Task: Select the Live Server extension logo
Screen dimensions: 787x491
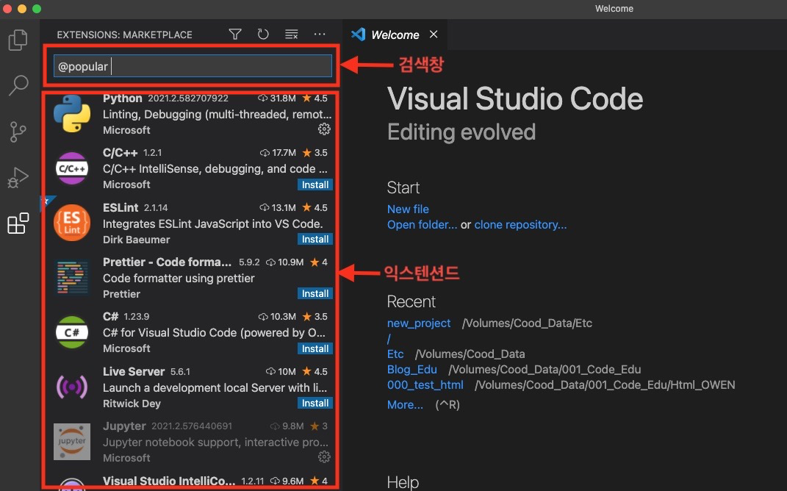Action: (x=72, y=387)
